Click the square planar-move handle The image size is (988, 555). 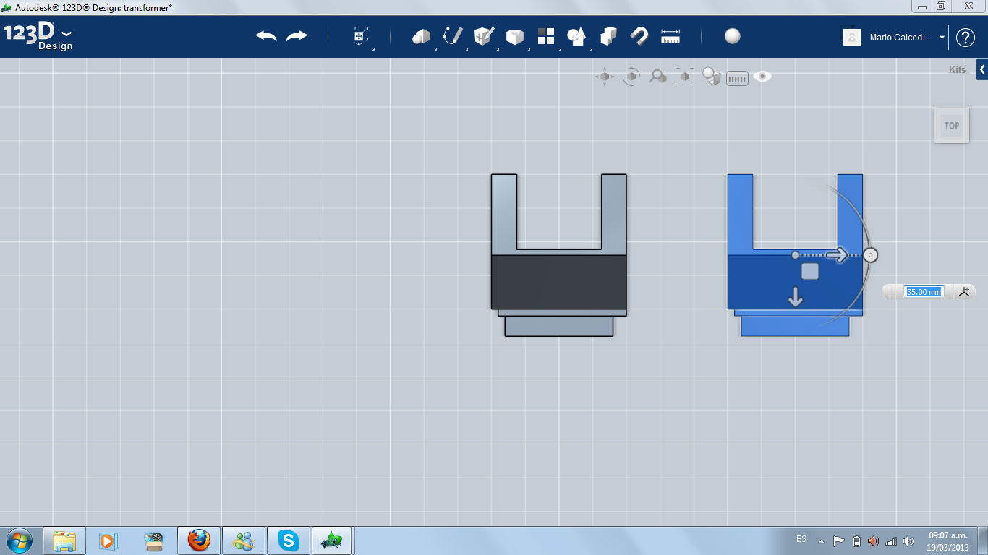click(x=810, y=271)
